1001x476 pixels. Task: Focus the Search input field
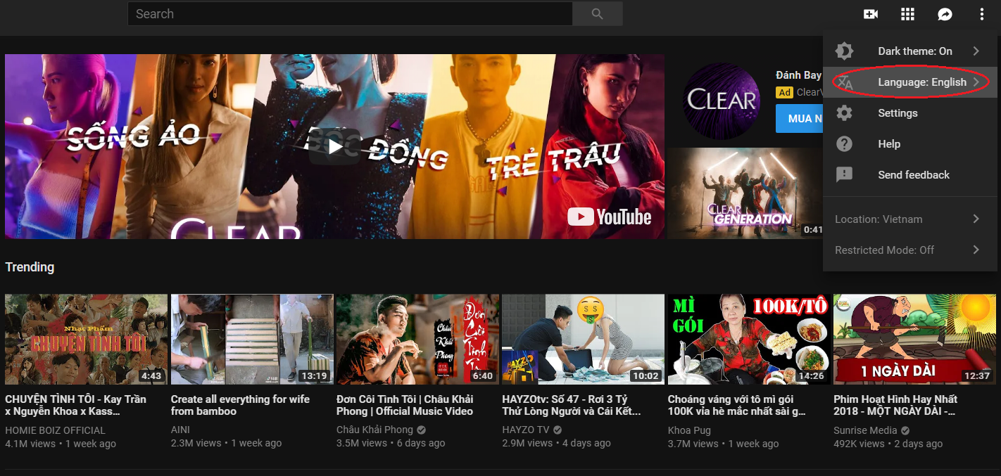(x=350, y=13)
